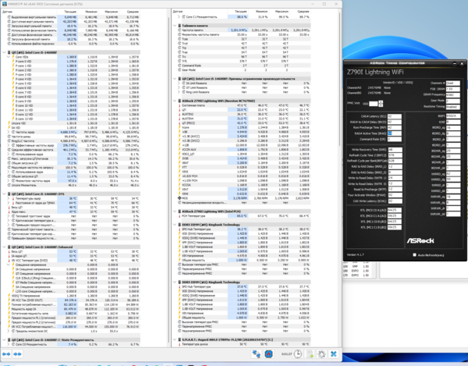Increase PMIC VDD voltage with up arrow
Screen dimensions: 468x366
(381, 102)
